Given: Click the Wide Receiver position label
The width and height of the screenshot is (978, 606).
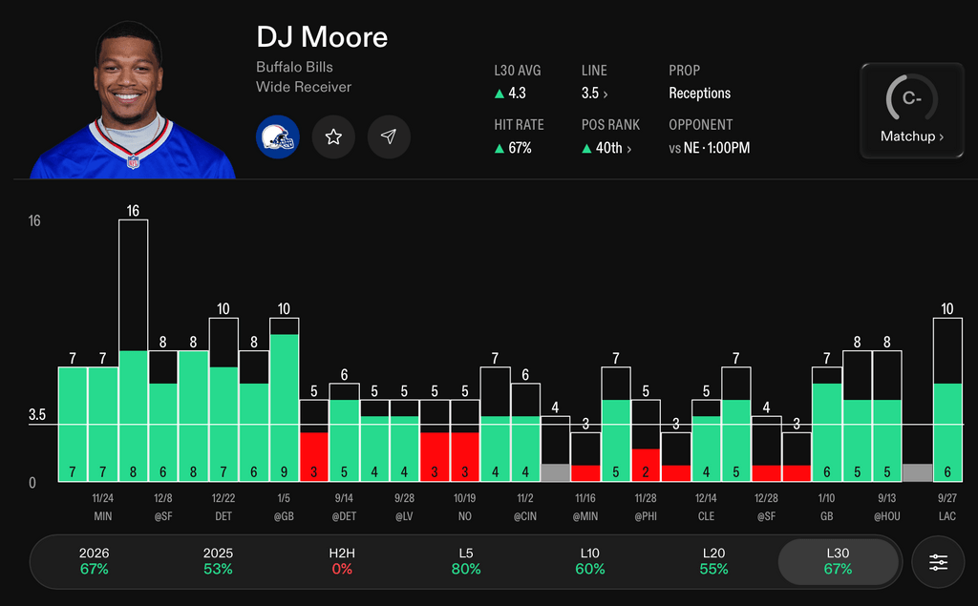Looking at the screenshot, I should [304, 87].
